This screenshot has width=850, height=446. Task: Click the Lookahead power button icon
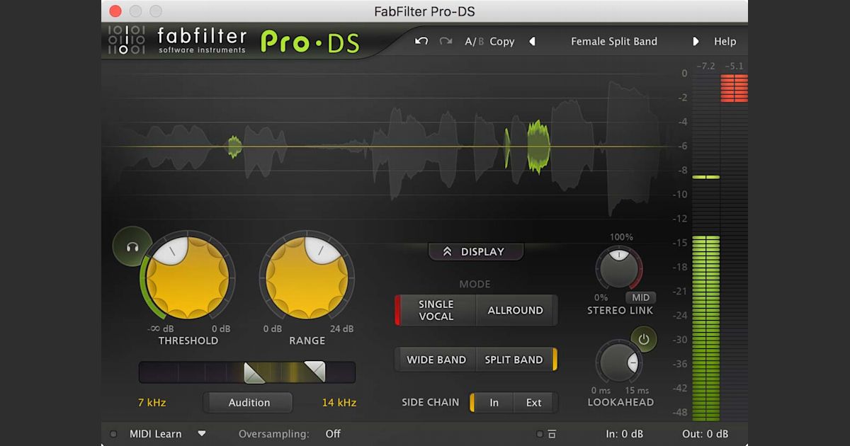coord(645,339)
